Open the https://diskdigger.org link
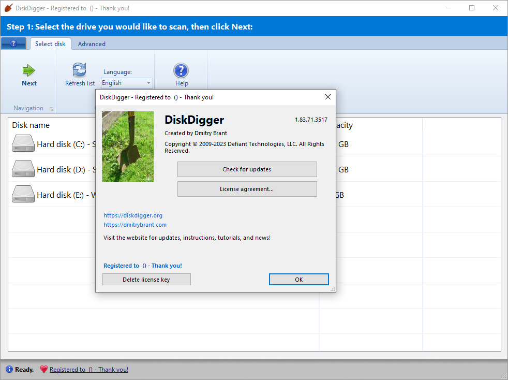 click(133, 215)
